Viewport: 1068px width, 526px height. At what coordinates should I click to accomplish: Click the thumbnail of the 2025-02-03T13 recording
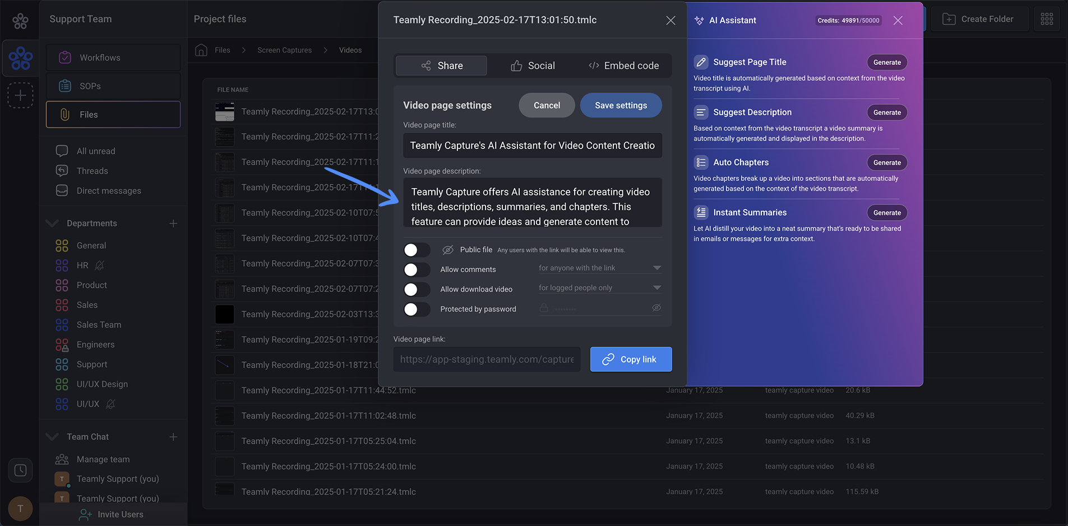(225, 314)
